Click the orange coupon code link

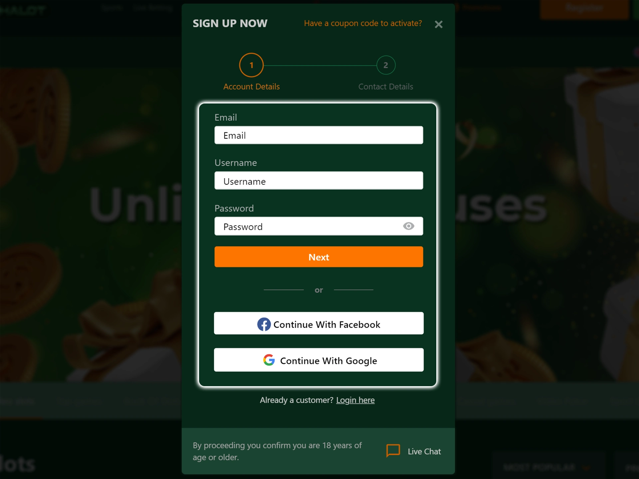[x=363, y=23]
